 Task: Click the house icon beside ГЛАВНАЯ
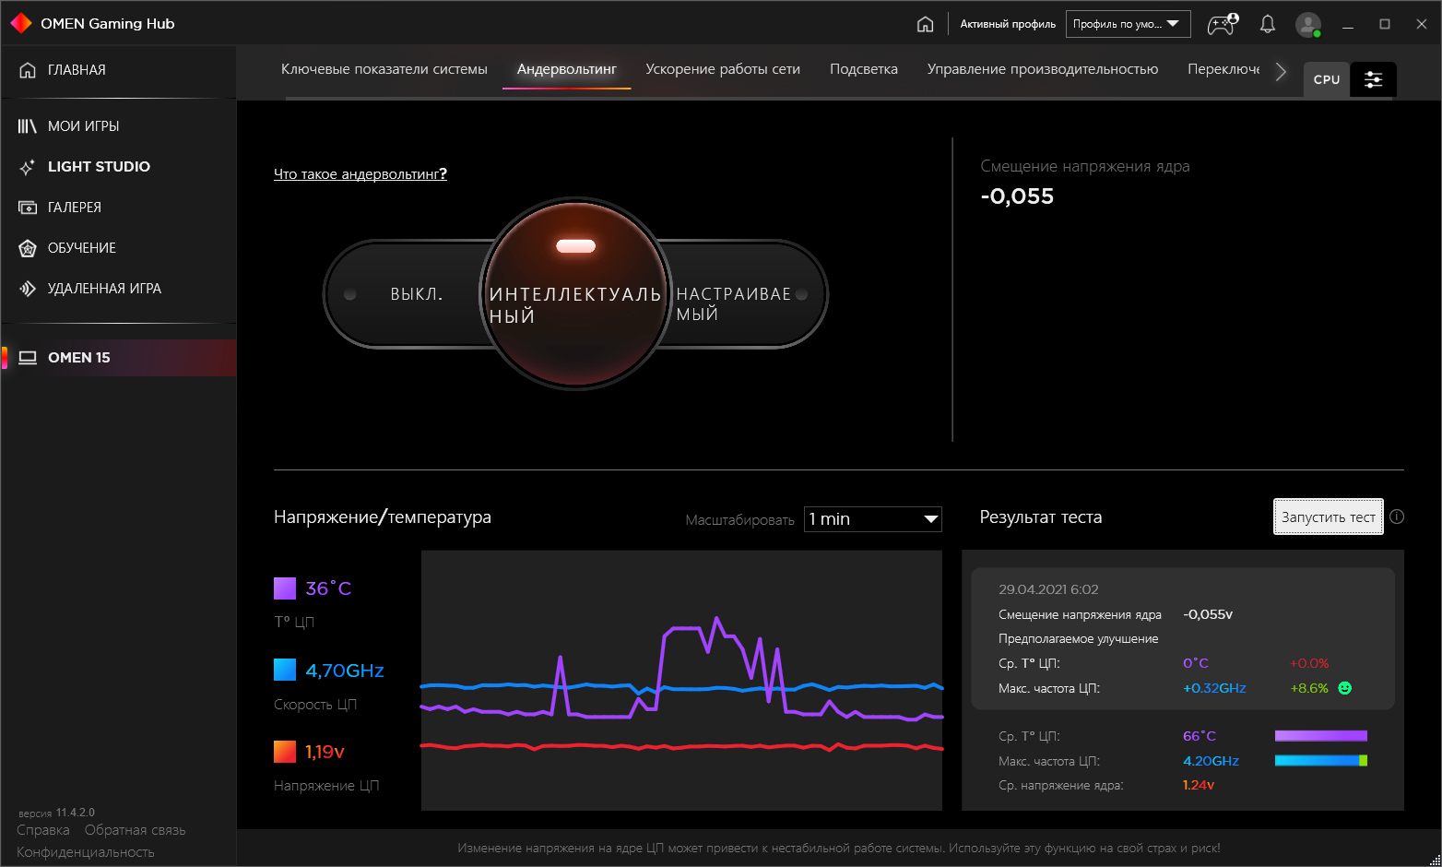click(28, 70)
